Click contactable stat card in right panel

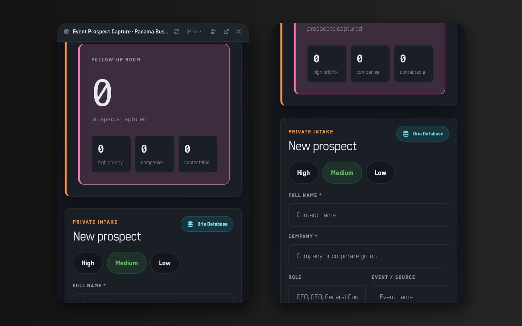click(414, 64)
